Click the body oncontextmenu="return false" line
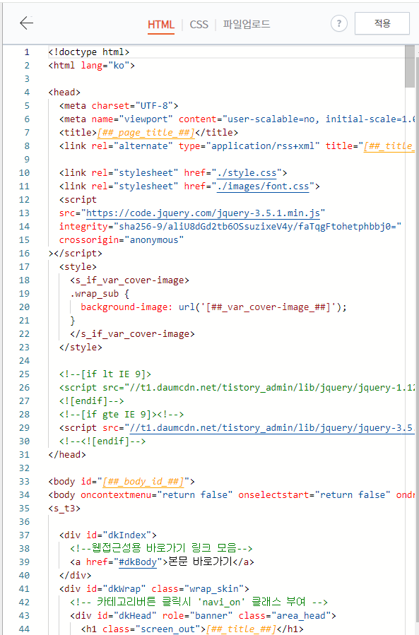419x635 pixels. (x=231, y=495)
